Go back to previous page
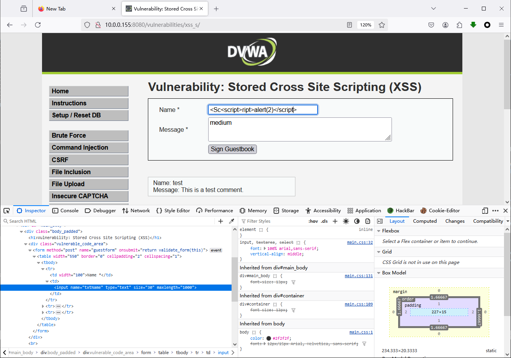511x358 pixels. click(10, 25)
